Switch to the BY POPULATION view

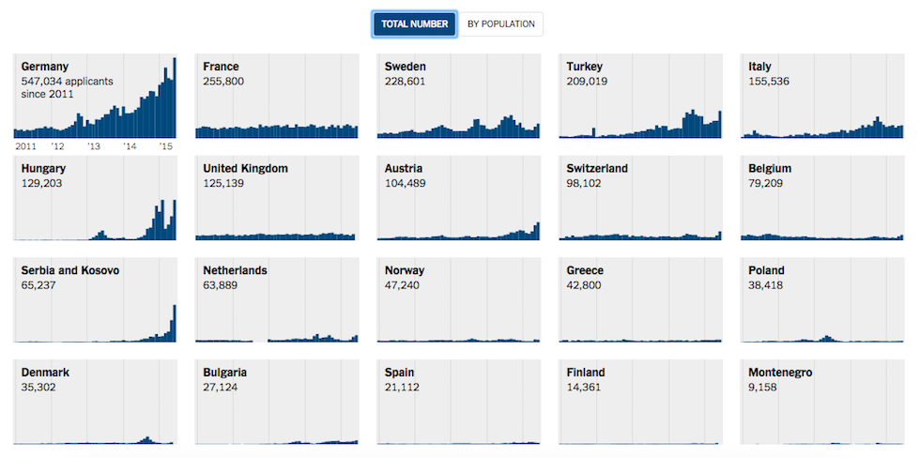(x=501, y=24)
